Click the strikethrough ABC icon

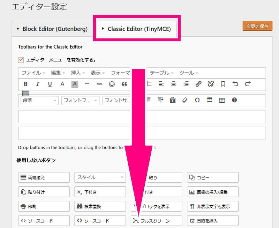pos(99,84)
